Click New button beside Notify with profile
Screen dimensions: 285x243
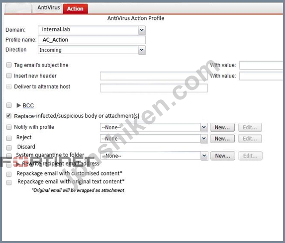(222, 128)
